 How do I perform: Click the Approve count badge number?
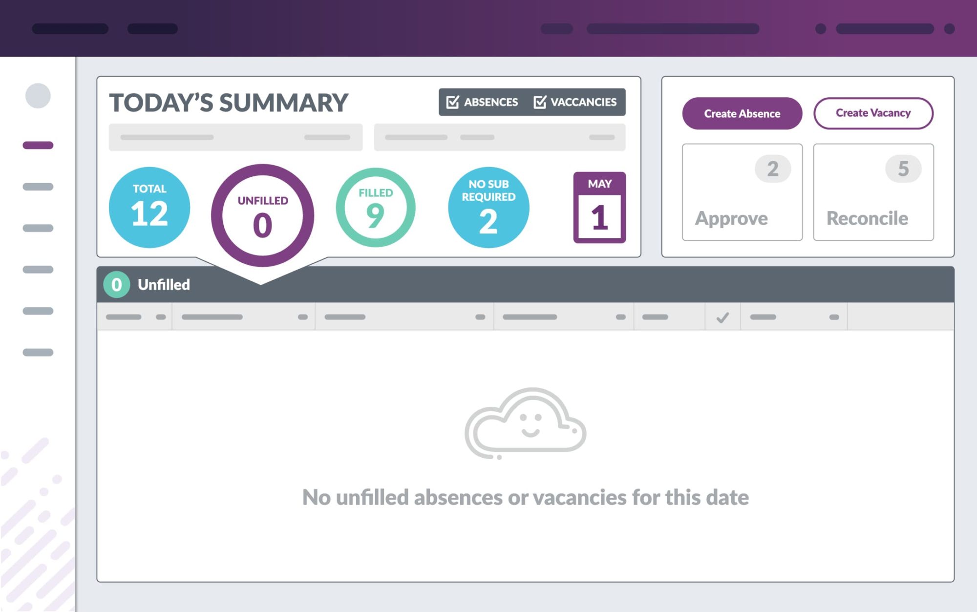(773, 169)
